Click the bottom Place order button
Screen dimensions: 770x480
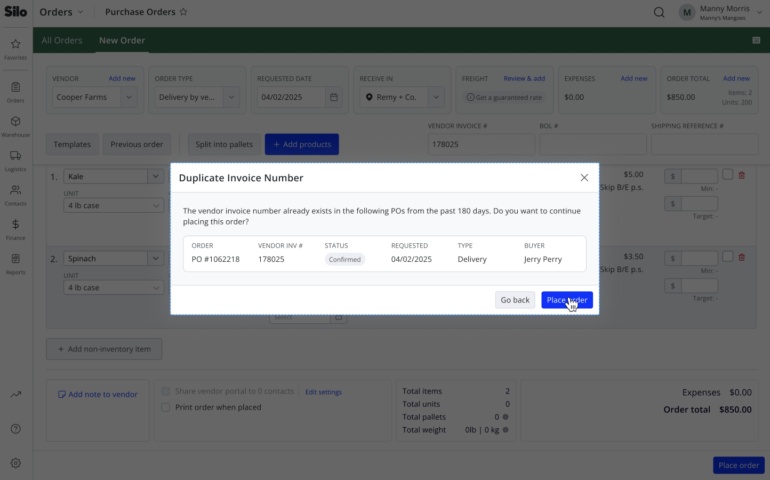tap(739, 465)
